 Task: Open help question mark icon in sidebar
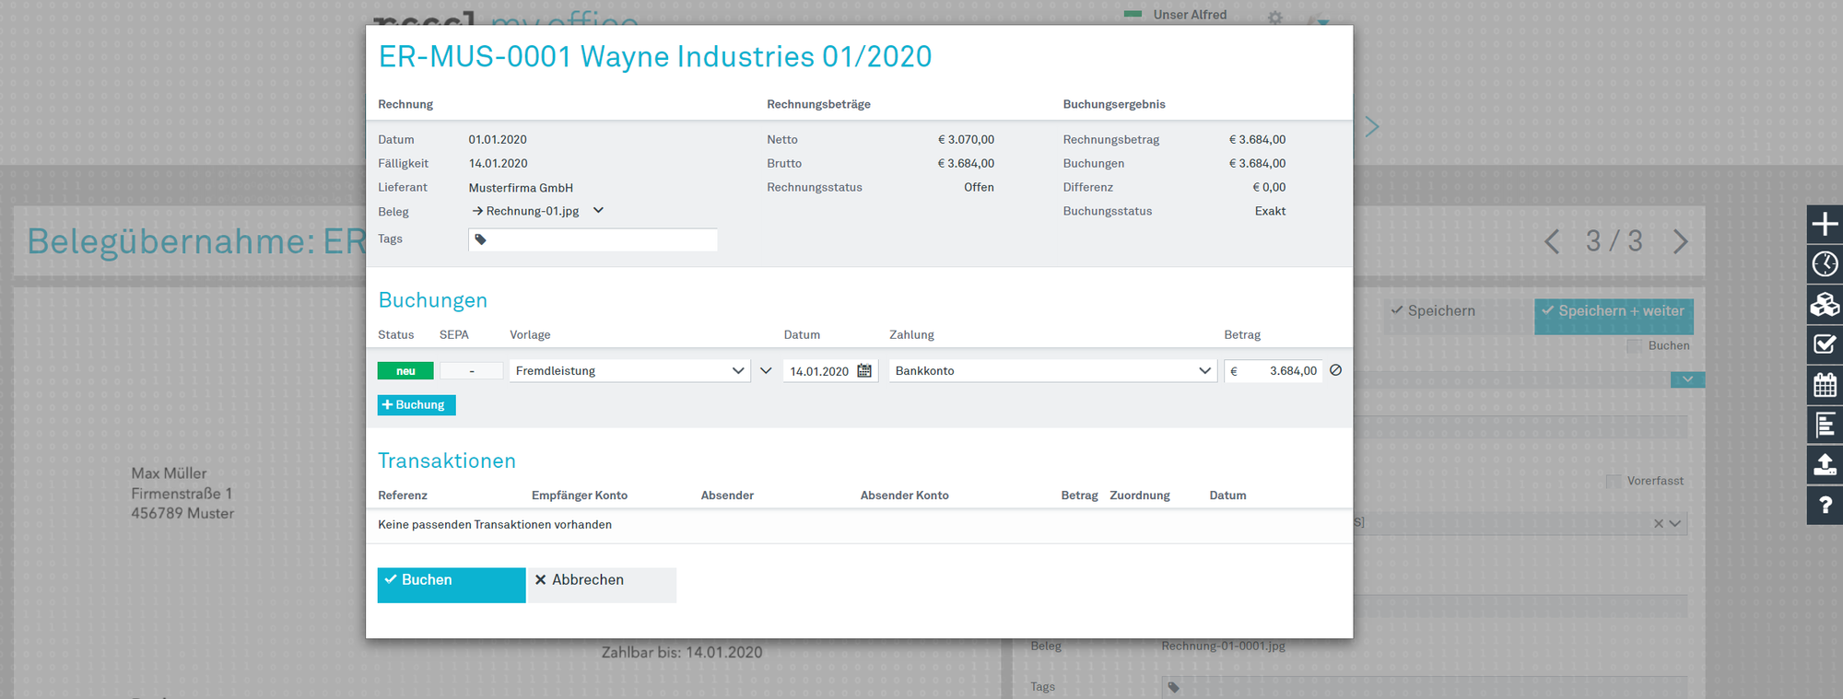[1825, 505]
